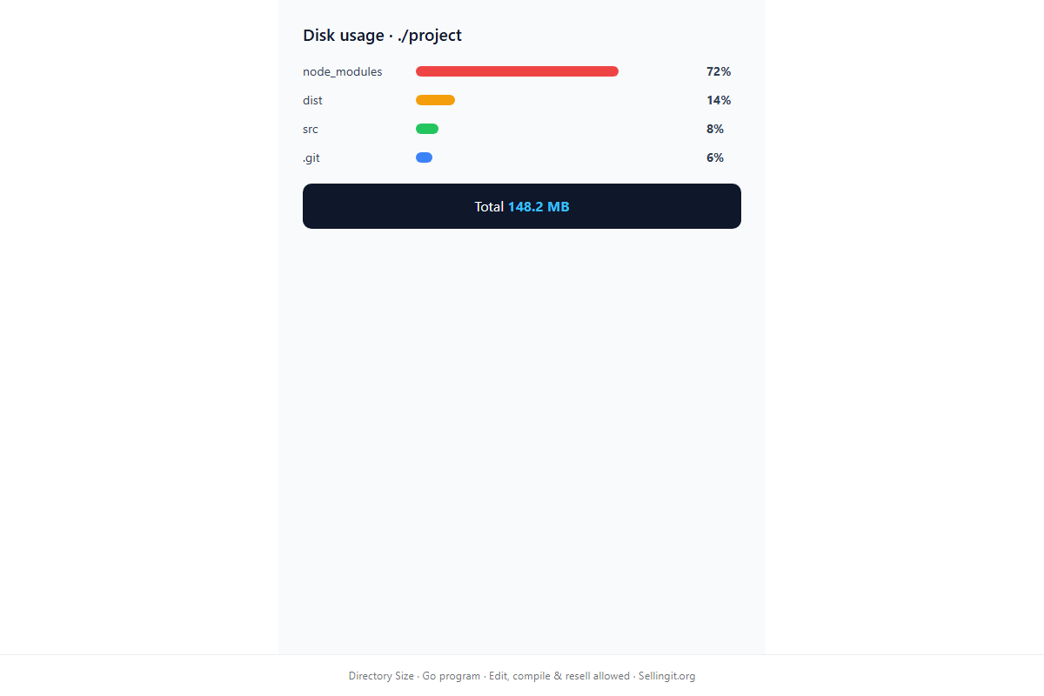This screenshot has width=1044, height=696.
Task: Select the src folder label
Action: tap(311, 129)
